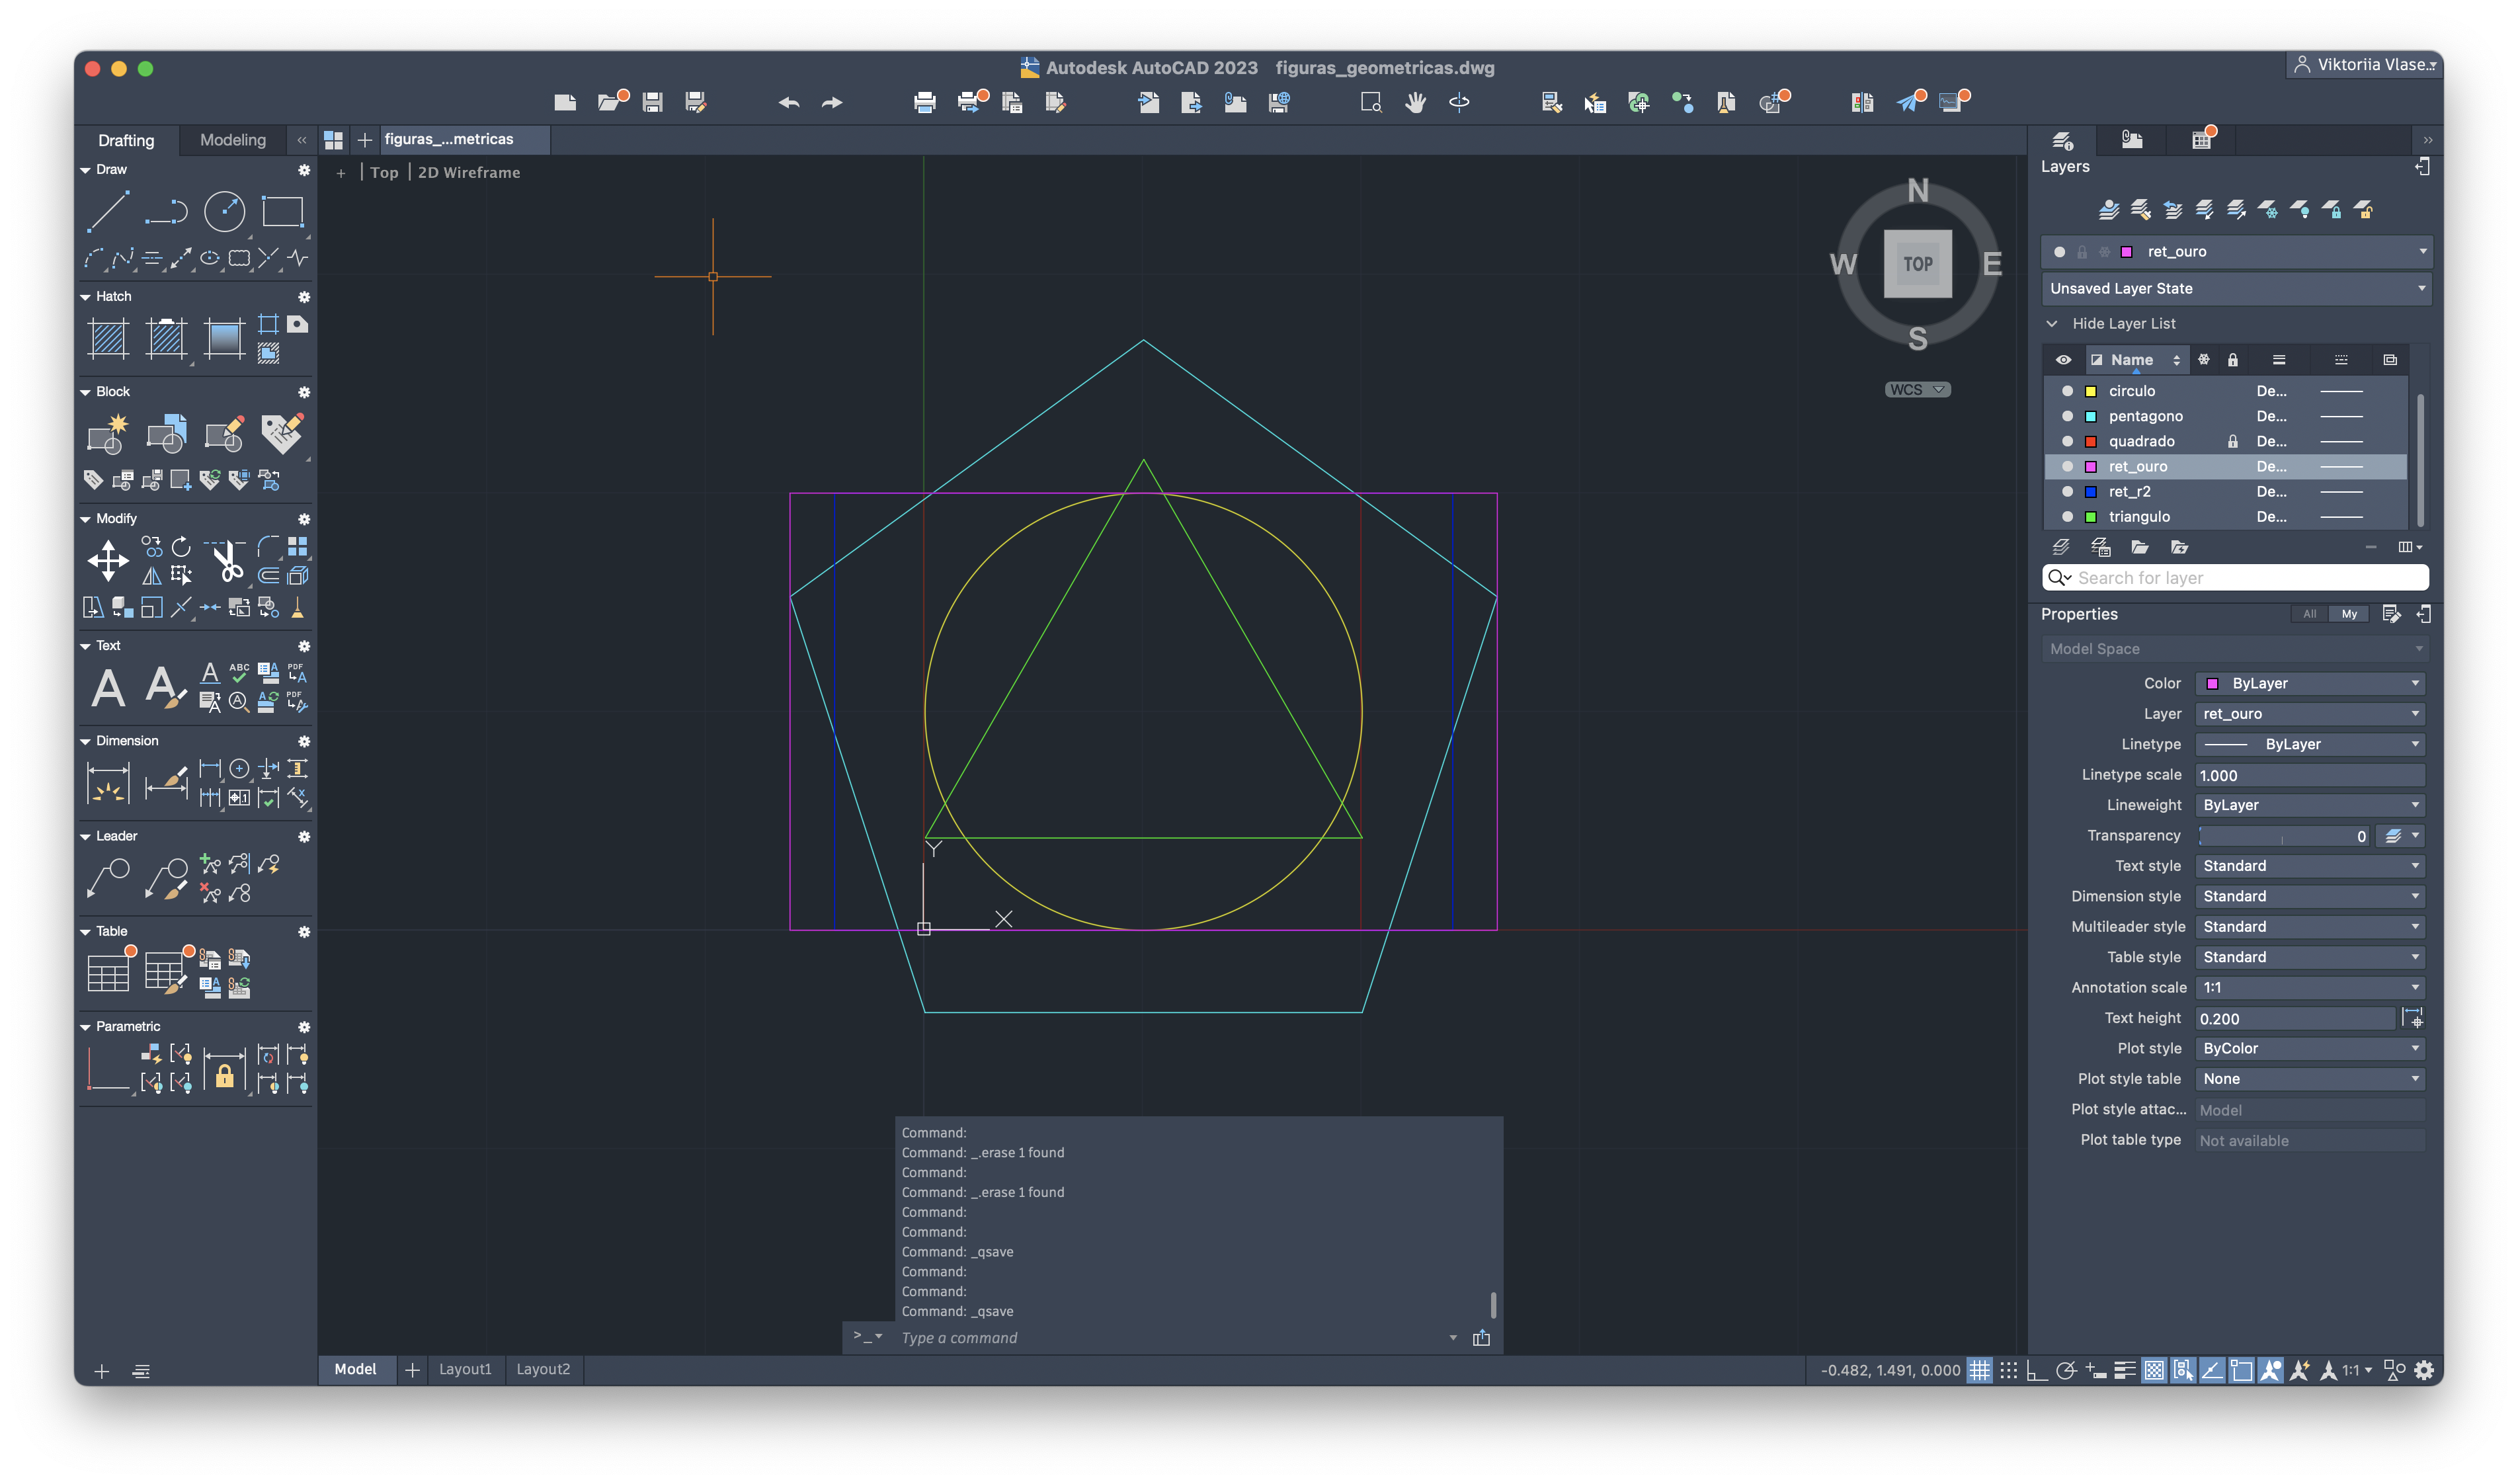Screen dimensions: 2518x1484
Task: Select the Trim scissors tool
Action: (228, 561)
